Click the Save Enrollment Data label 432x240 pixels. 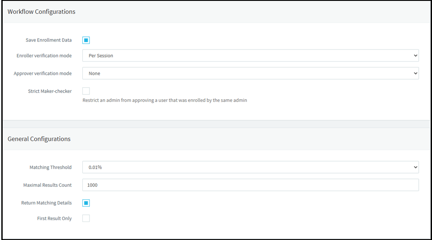click(x=48, y=40)
